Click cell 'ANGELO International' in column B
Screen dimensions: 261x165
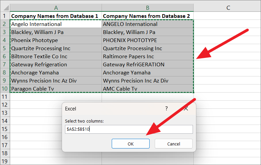pos(148,24)
